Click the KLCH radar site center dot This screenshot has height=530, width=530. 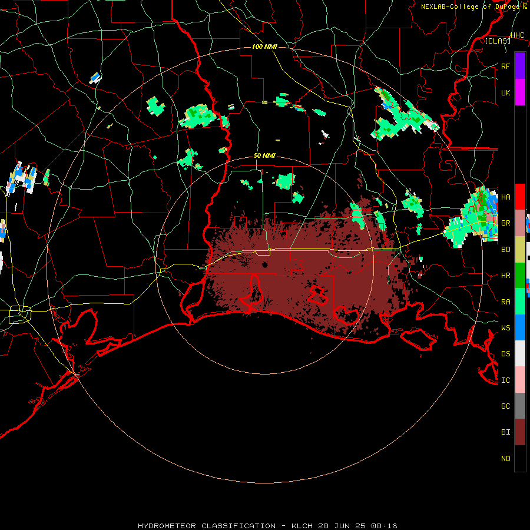pyautogui.click(x=265, y=264)
